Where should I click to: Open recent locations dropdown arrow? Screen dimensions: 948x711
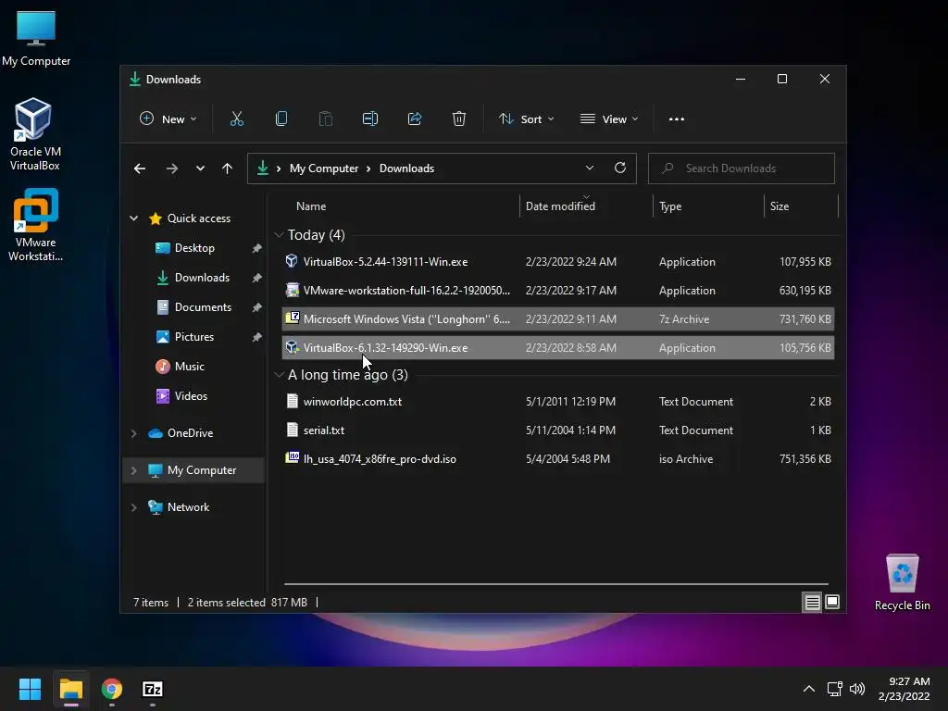point(200,168)
